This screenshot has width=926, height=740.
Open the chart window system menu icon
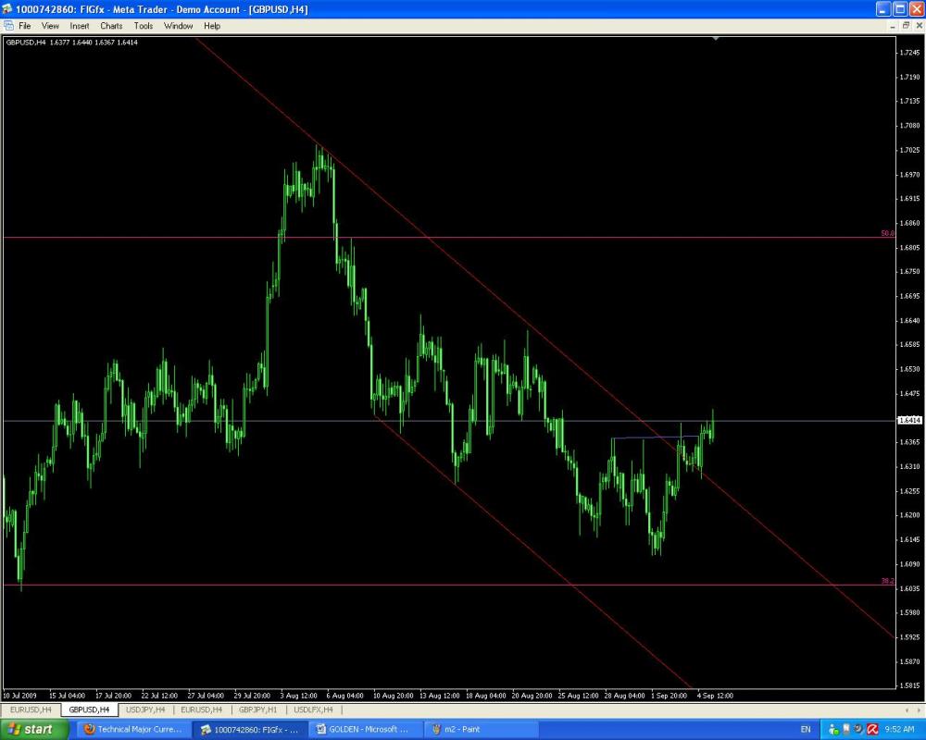pos(8,25)
